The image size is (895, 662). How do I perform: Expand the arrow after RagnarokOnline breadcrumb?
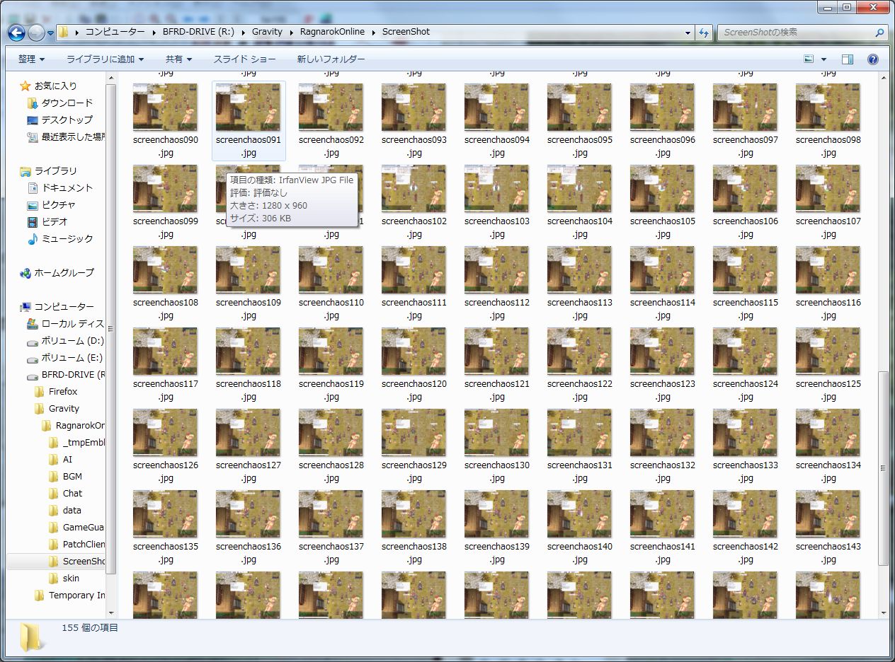[x=373, y=32]
